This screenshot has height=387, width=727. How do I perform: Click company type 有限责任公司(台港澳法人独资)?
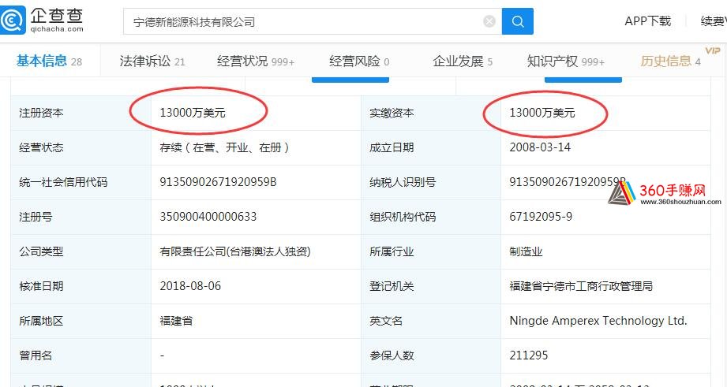235,251
